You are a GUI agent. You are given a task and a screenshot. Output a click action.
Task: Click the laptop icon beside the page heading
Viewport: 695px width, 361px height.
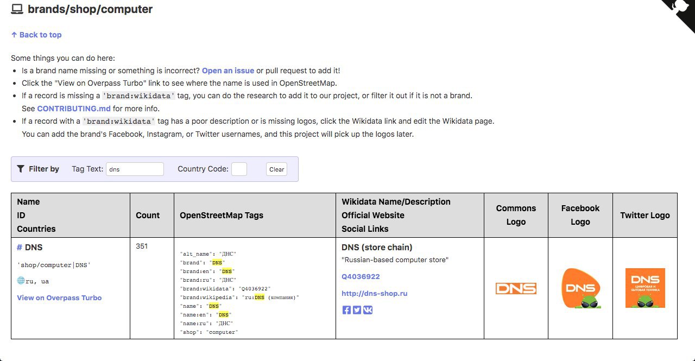[17, 9]
